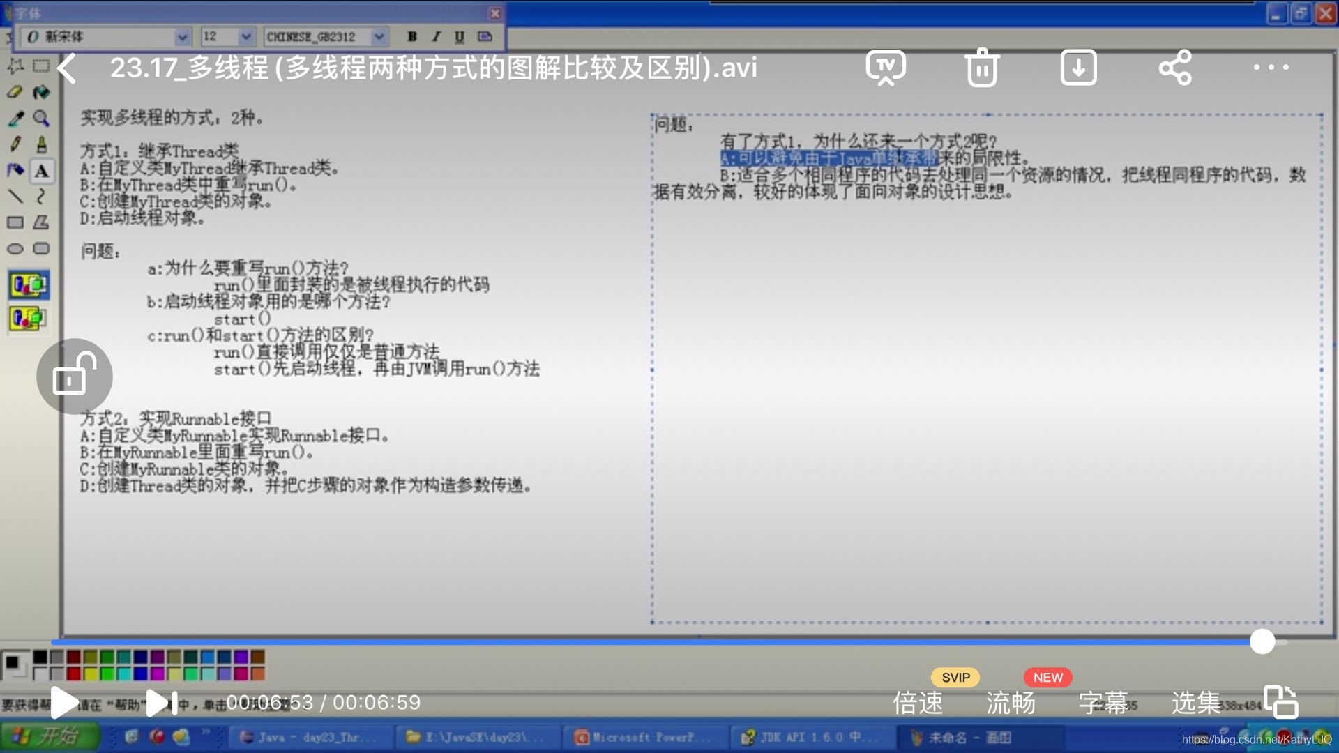This screenshot has height=753, width=1339.
Task: Delete video using trash can icon
Action: click(982, 68)
